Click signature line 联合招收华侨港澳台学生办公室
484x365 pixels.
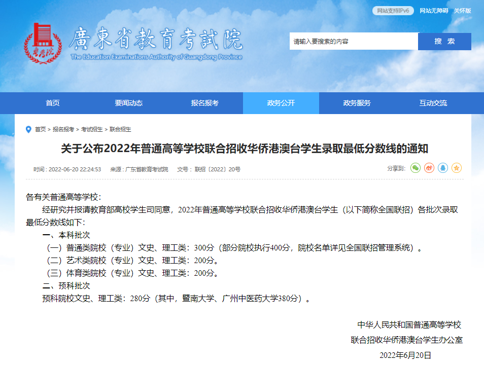[x=406, y=340]
